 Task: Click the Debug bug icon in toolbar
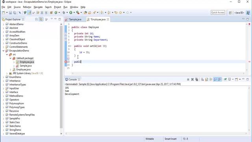point(64,13)
